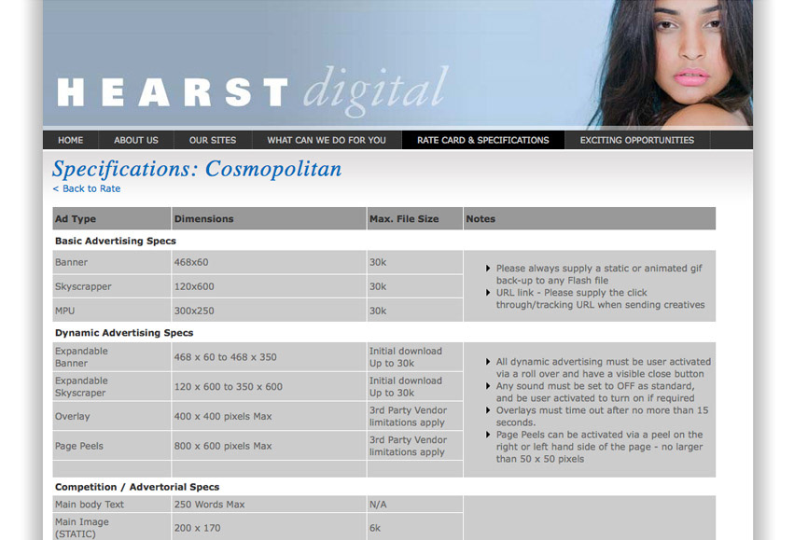The image size is (794, 540).
Task: Click the 'Page Peels' ad type cell
Action: click(x=111, y=446)
